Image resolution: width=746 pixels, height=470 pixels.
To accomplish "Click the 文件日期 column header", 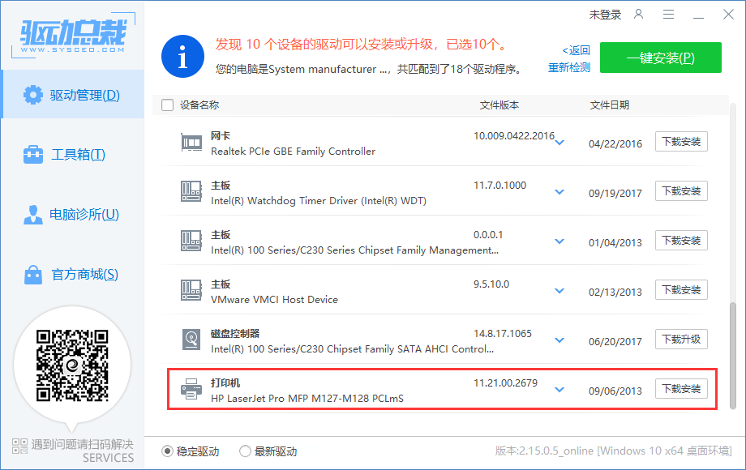I will click(610, 105).
